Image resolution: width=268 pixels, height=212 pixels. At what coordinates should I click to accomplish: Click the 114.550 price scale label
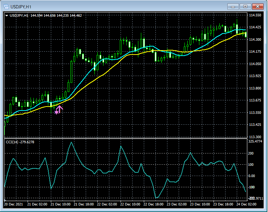pyautogui.click(x=255, y=15)
